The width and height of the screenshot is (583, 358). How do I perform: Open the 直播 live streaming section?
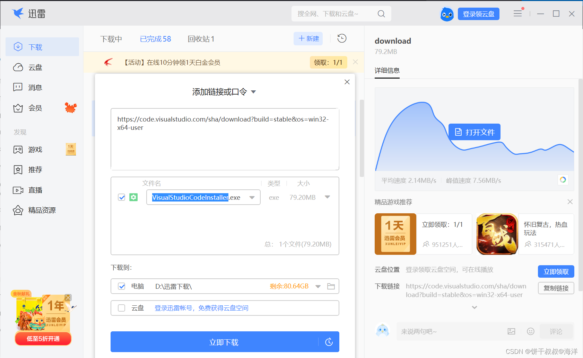tap(35, 190)
